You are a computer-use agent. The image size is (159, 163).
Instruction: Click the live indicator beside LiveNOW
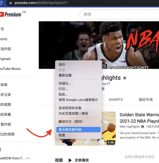click(28, 158)
